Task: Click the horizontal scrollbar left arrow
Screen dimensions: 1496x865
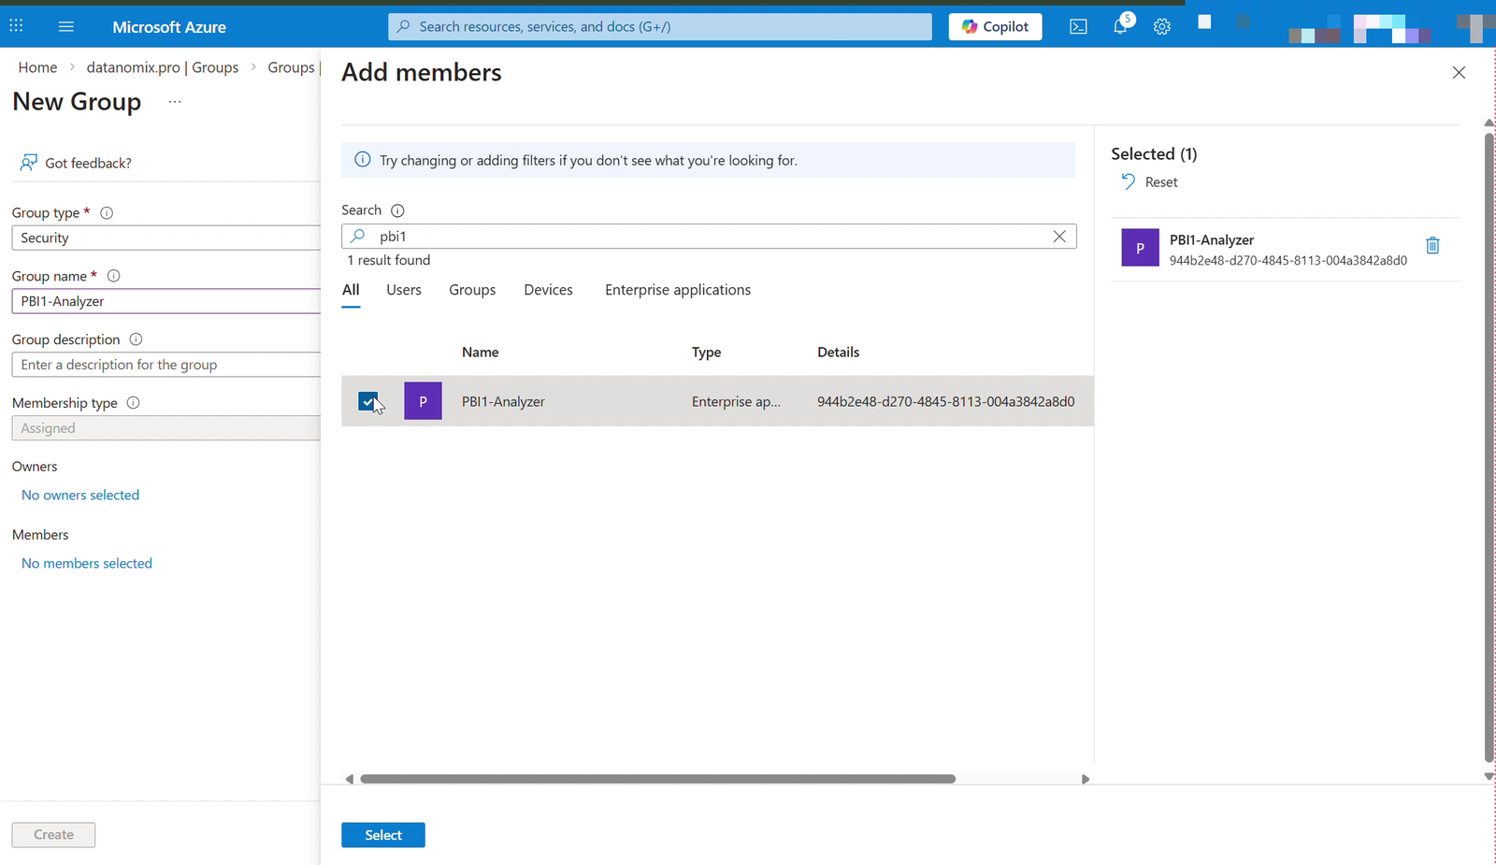Action: pyautogui.click(x=350, y=779)
